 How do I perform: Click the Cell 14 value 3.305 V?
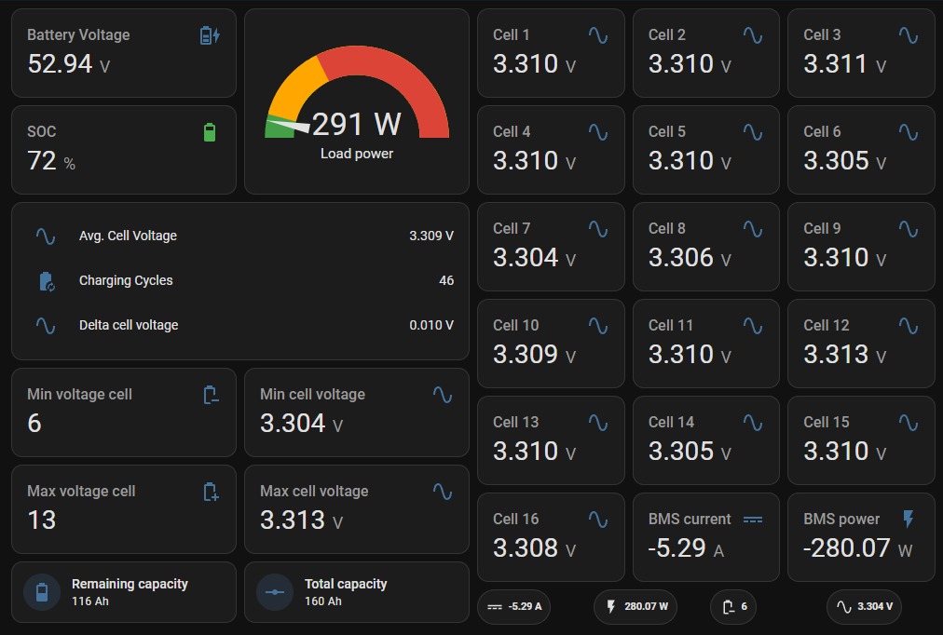[x=690, y=452]
